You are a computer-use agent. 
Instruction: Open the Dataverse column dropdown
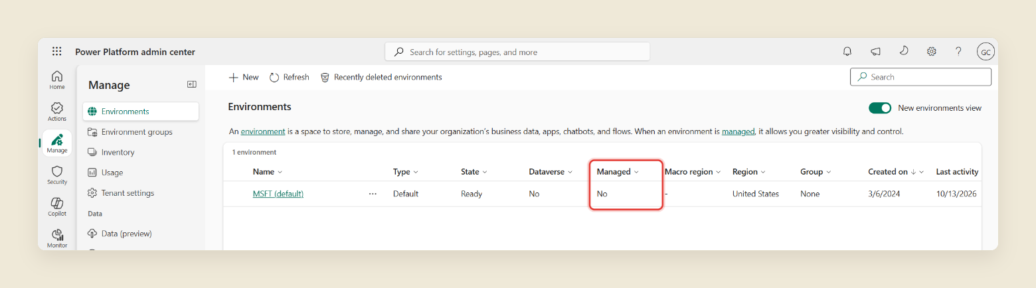coord(570,172)
